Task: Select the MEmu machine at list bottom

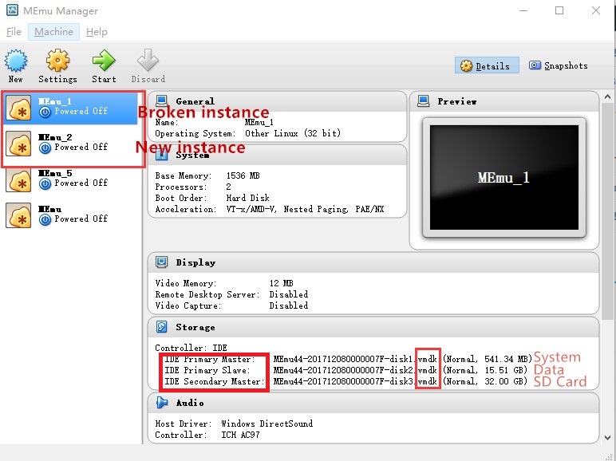Action: pos(72,214)
